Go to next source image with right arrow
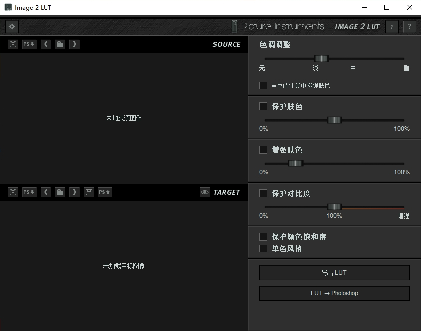Image resolution: width=421 pixels, height=331 pixels. pos(73,44)
